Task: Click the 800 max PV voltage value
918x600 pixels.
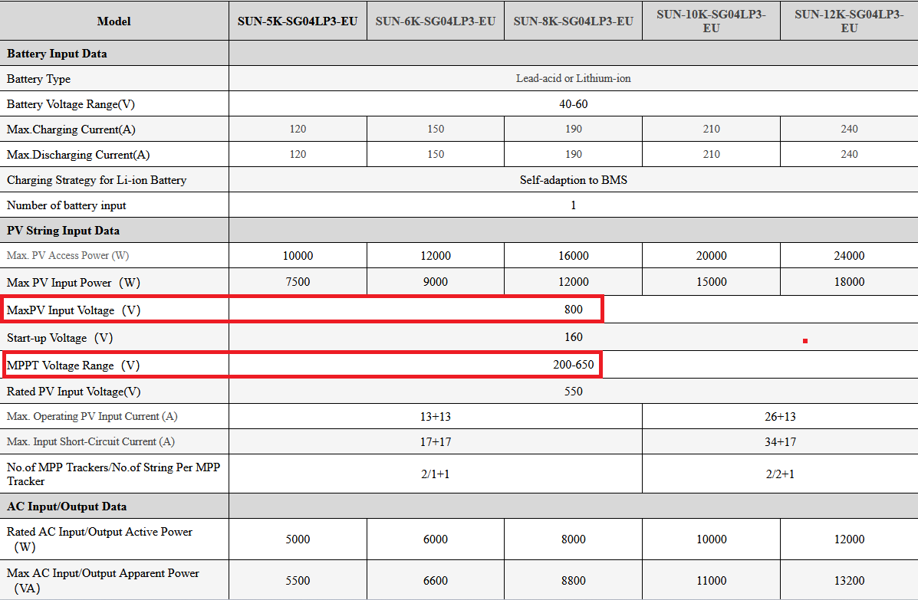Action: (573, 310)
